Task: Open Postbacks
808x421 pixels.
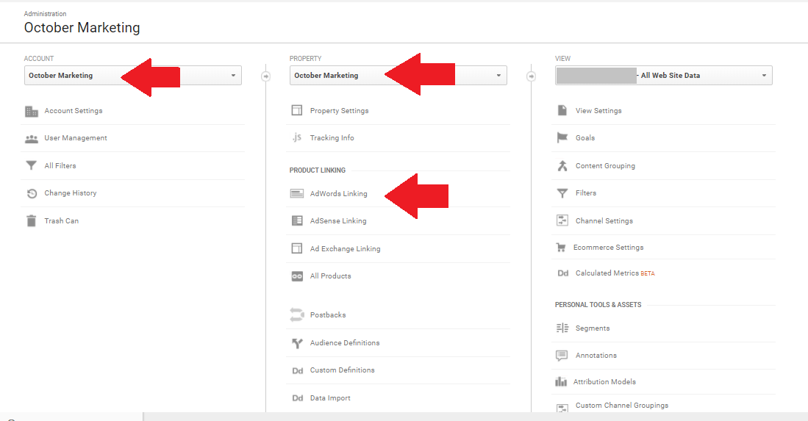Action: point(328,315)
